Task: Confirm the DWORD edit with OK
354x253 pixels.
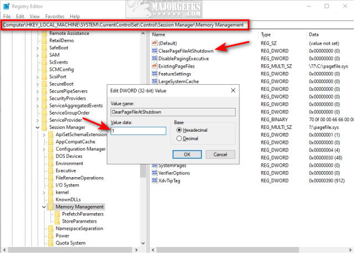Action: [187, 154]
